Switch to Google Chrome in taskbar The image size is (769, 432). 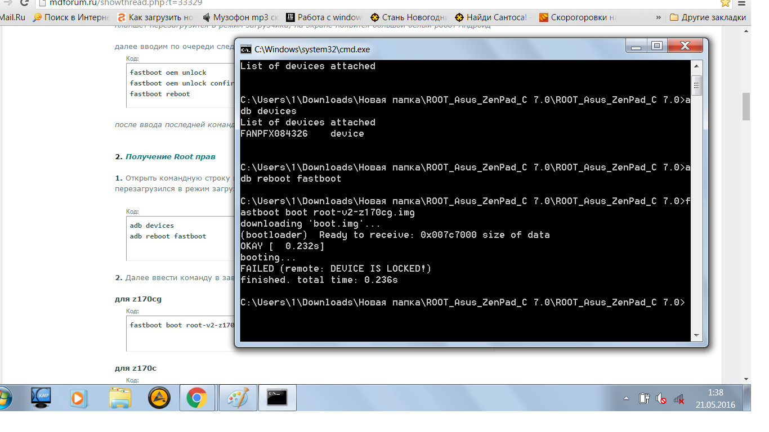pos(196,398)
